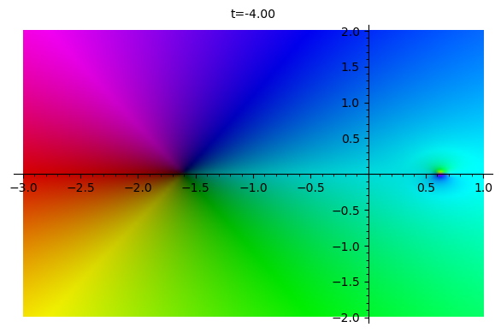The height and width of the screenshot is (333, 501).
Task: Click the x-axis label −2.0
Action: pyautogui.click(x=138, y=187)
